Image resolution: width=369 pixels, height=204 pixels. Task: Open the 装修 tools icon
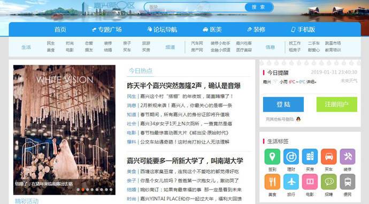click(x=348, y=156)
